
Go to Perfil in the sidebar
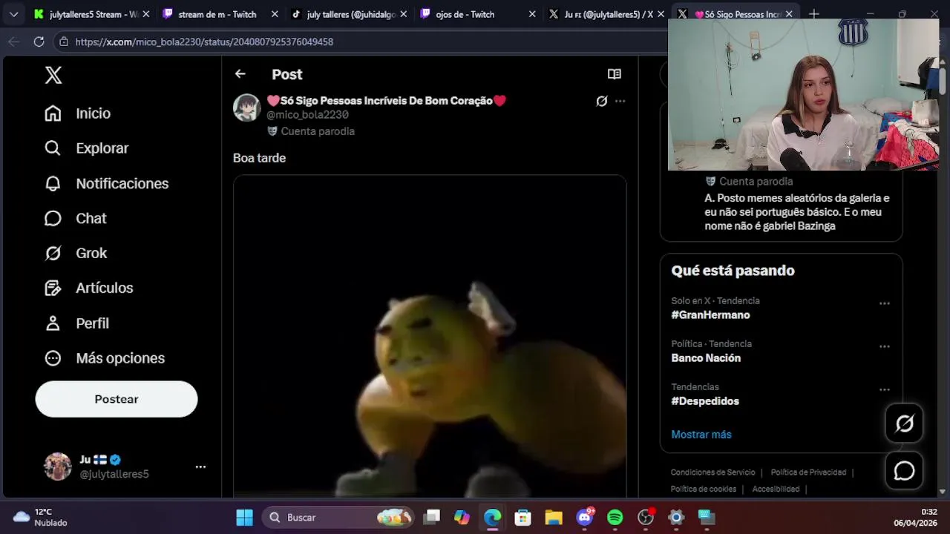point(76,323)
